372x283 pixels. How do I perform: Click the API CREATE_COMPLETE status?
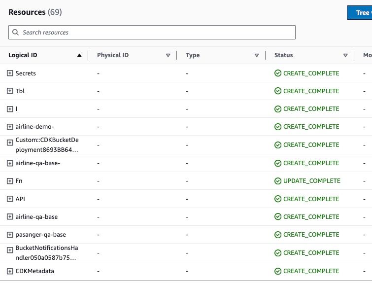(x=307, y=199)
